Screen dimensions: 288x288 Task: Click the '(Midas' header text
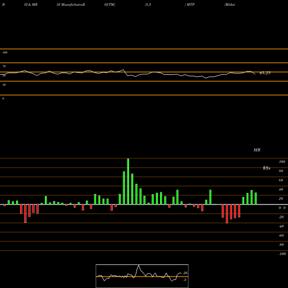[229, 5]
